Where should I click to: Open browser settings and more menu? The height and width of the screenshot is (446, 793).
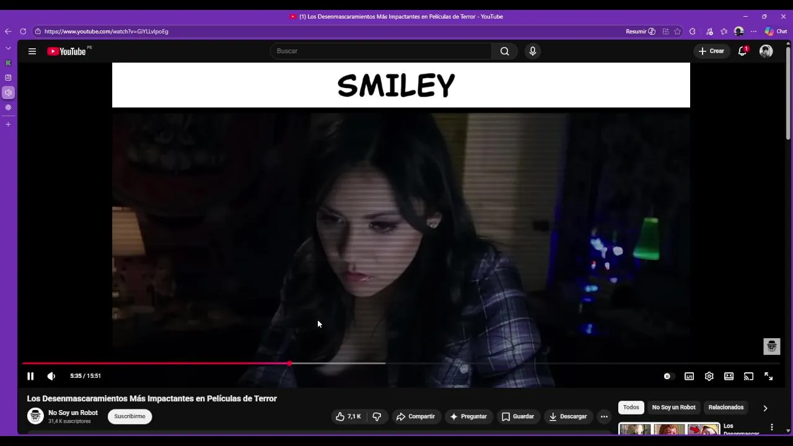[754, 32]
